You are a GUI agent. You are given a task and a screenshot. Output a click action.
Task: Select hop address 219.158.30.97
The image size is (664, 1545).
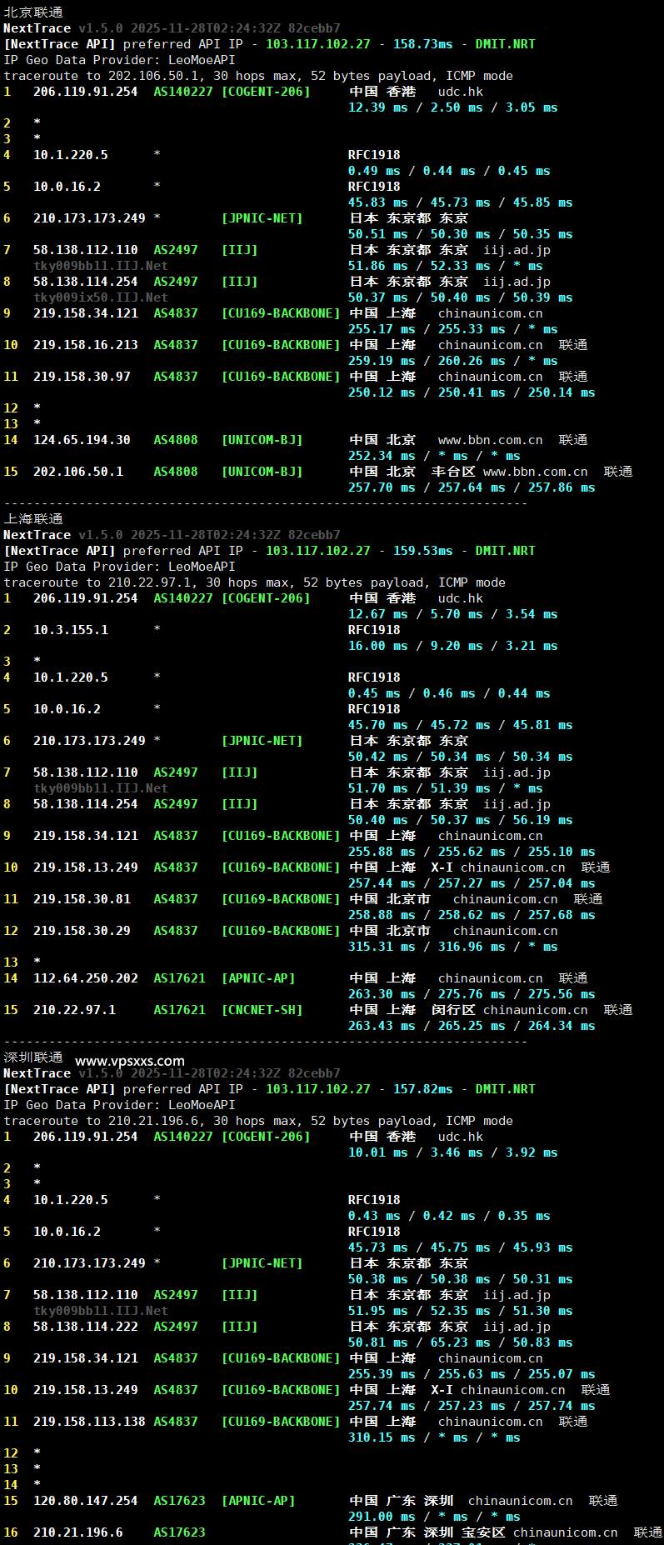pyautogui.click(x=82, y=377)
